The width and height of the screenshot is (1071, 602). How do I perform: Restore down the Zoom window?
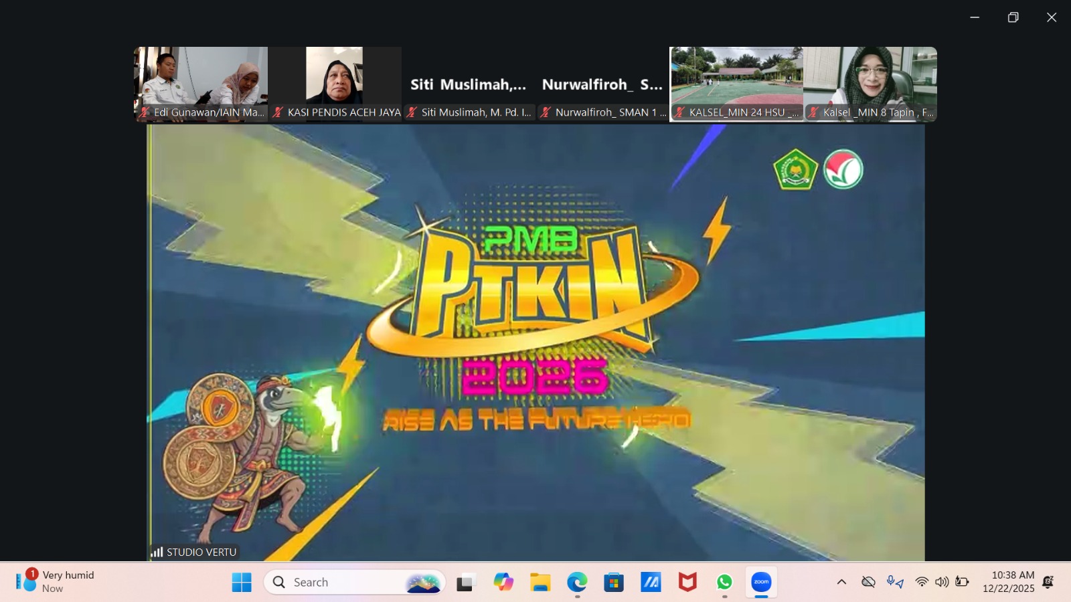(1013, 17)
